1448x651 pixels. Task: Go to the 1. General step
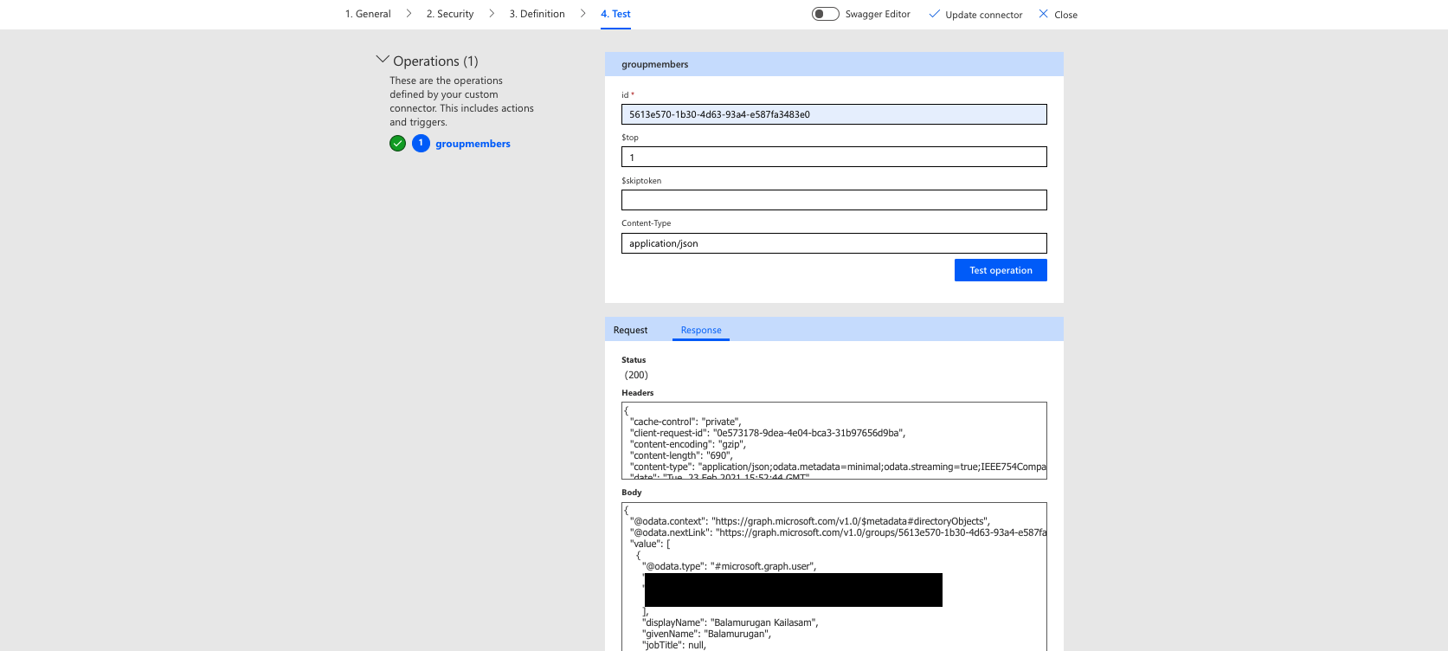pyautogui.click(x=368, y=14)
